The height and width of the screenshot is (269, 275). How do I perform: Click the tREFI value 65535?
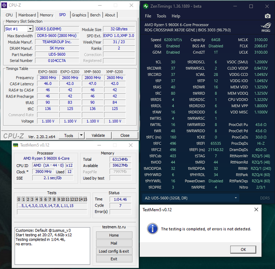pos(216,144)
